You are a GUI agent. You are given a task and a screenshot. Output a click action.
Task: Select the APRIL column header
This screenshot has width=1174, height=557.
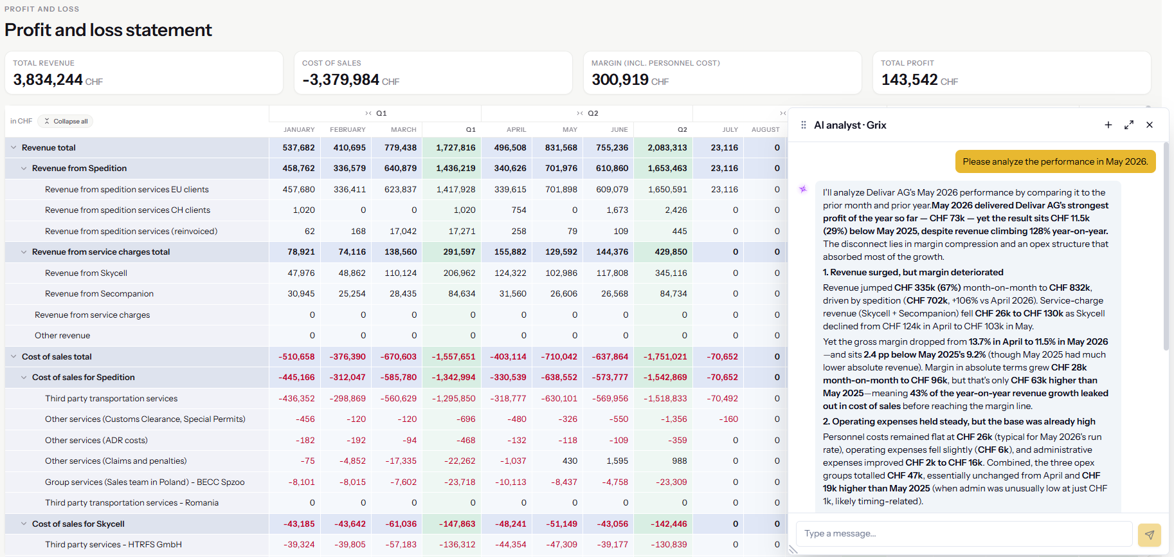[516, 129]
